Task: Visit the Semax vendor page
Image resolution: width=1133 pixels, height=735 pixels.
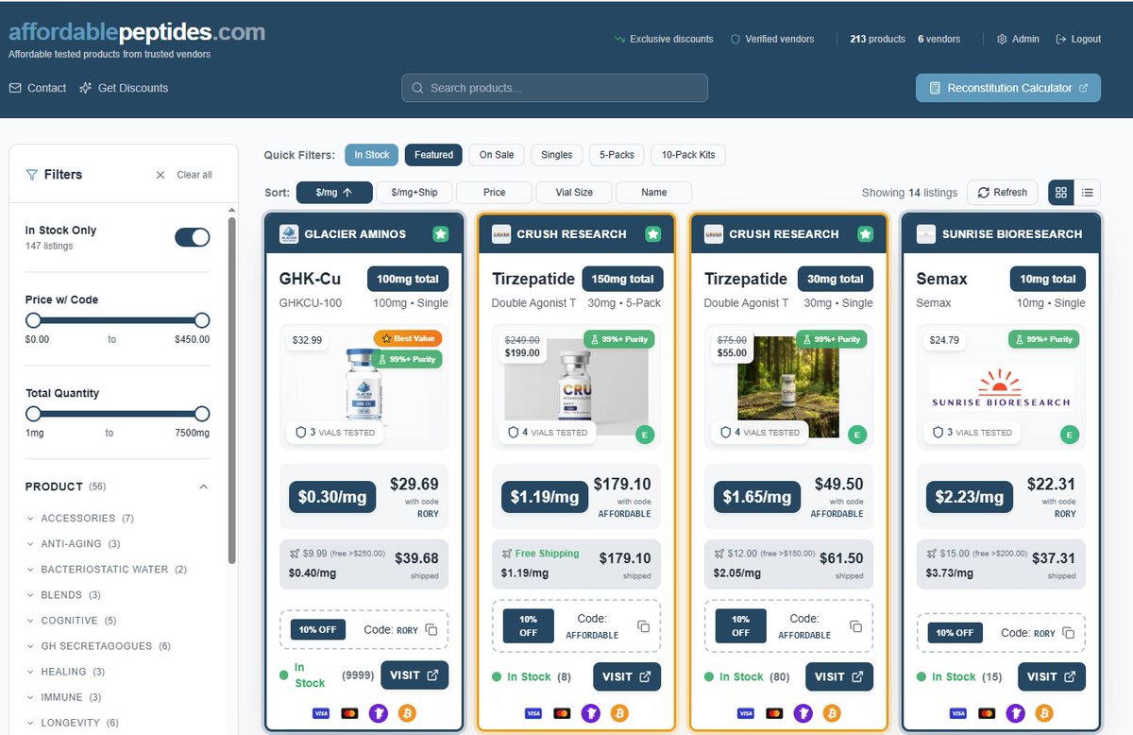Action: [x=1052, y=676]
